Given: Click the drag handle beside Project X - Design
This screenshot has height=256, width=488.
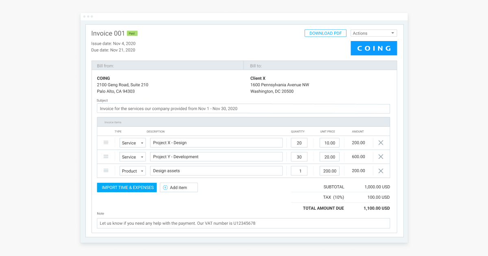Looking at the screenshot, I should click(106, 142).
